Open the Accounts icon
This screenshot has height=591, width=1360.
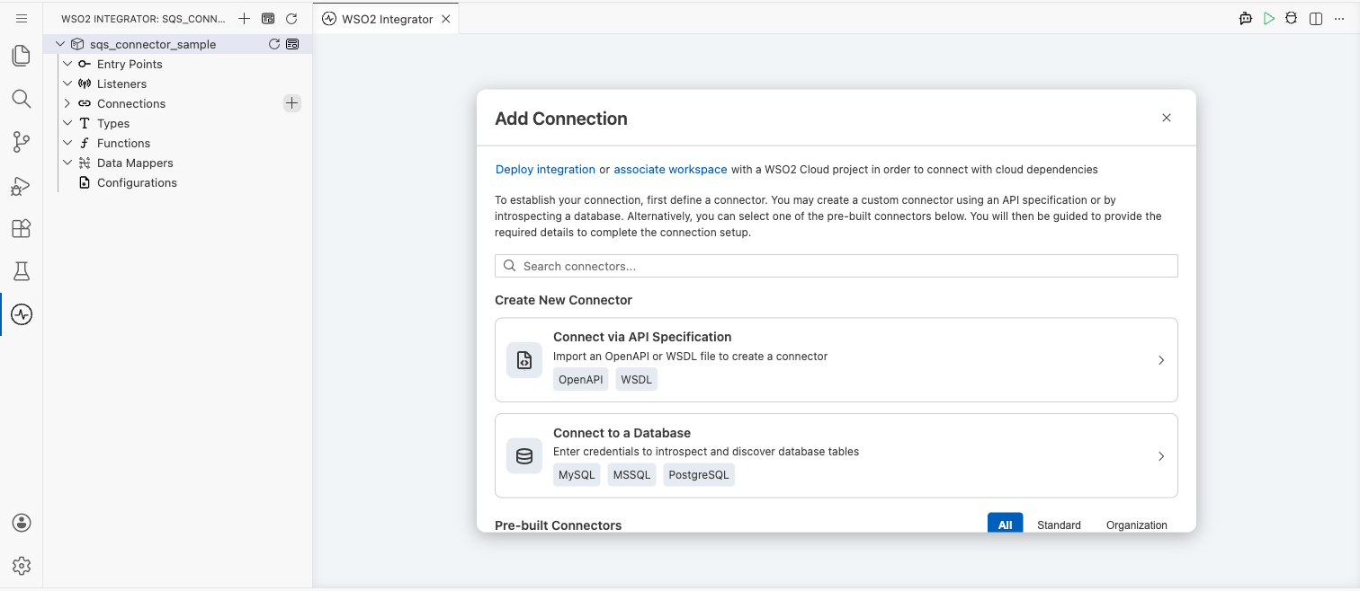22,523
